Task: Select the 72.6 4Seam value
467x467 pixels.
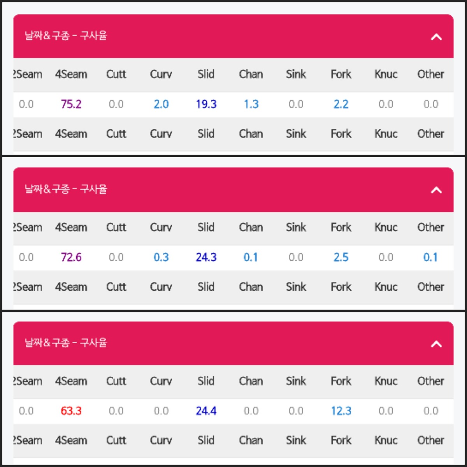Action: coord(71,257)
